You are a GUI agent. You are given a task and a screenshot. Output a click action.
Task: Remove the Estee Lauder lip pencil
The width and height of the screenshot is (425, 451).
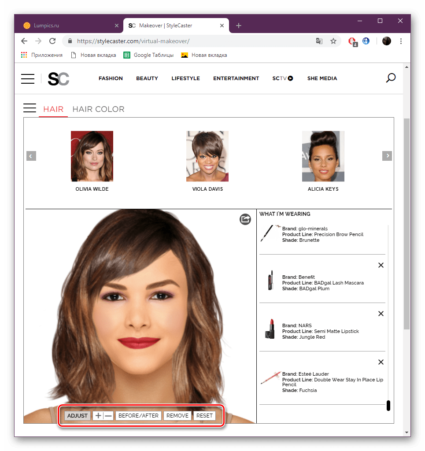[x=381, y=362]
